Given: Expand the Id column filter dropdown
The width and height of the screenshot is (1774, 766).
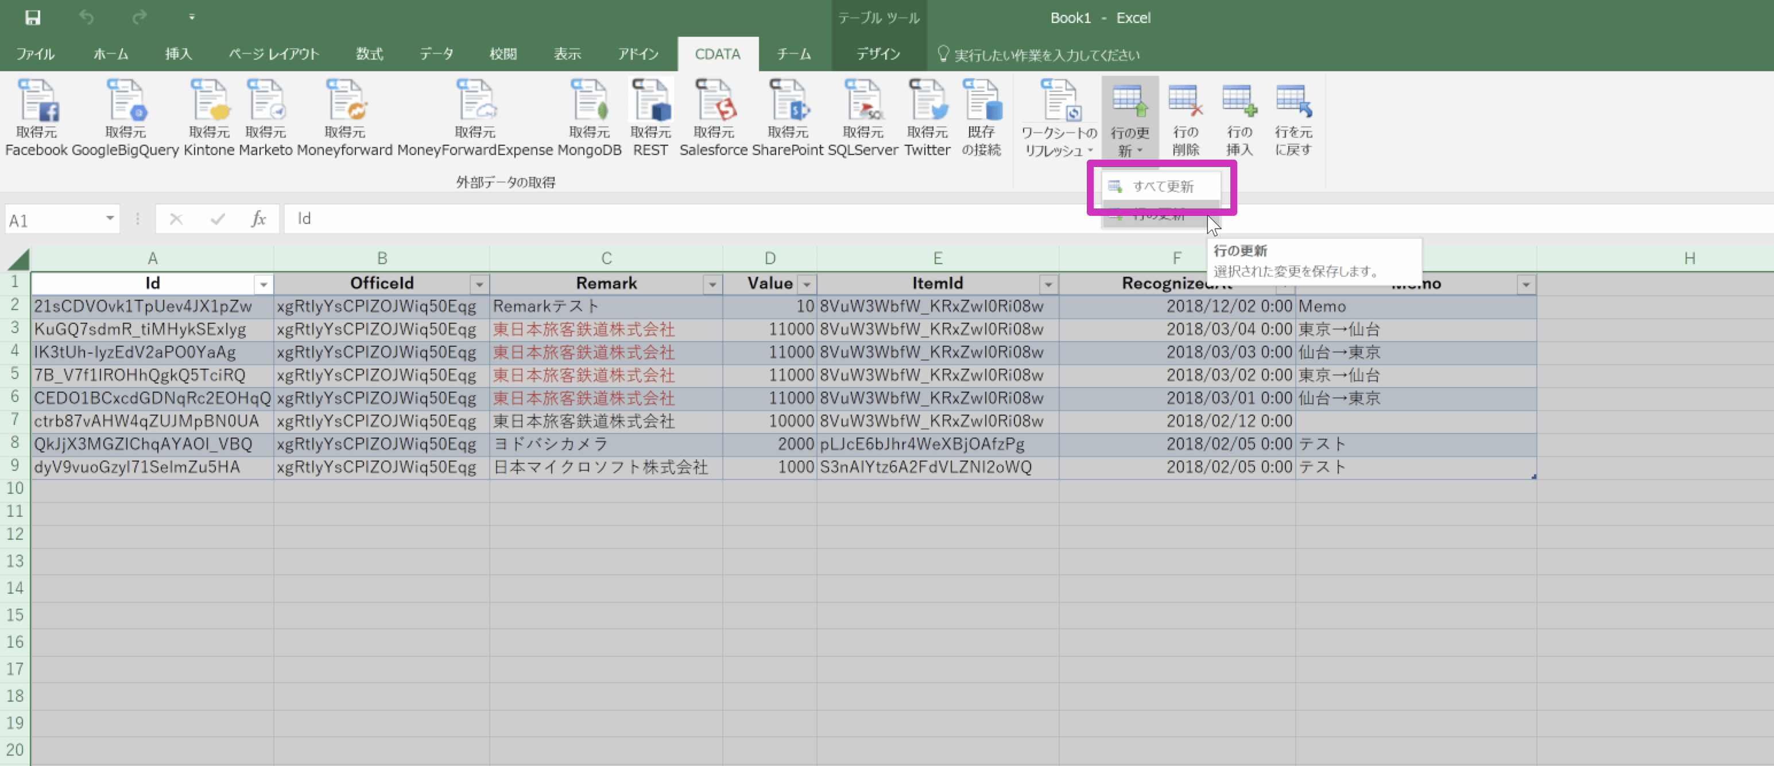Looking at the screenshot, I should pos(263,284).
